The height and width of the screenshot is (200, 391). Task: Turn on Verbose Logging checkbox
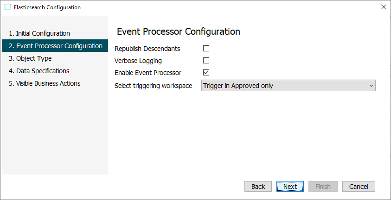coord(206,60)
